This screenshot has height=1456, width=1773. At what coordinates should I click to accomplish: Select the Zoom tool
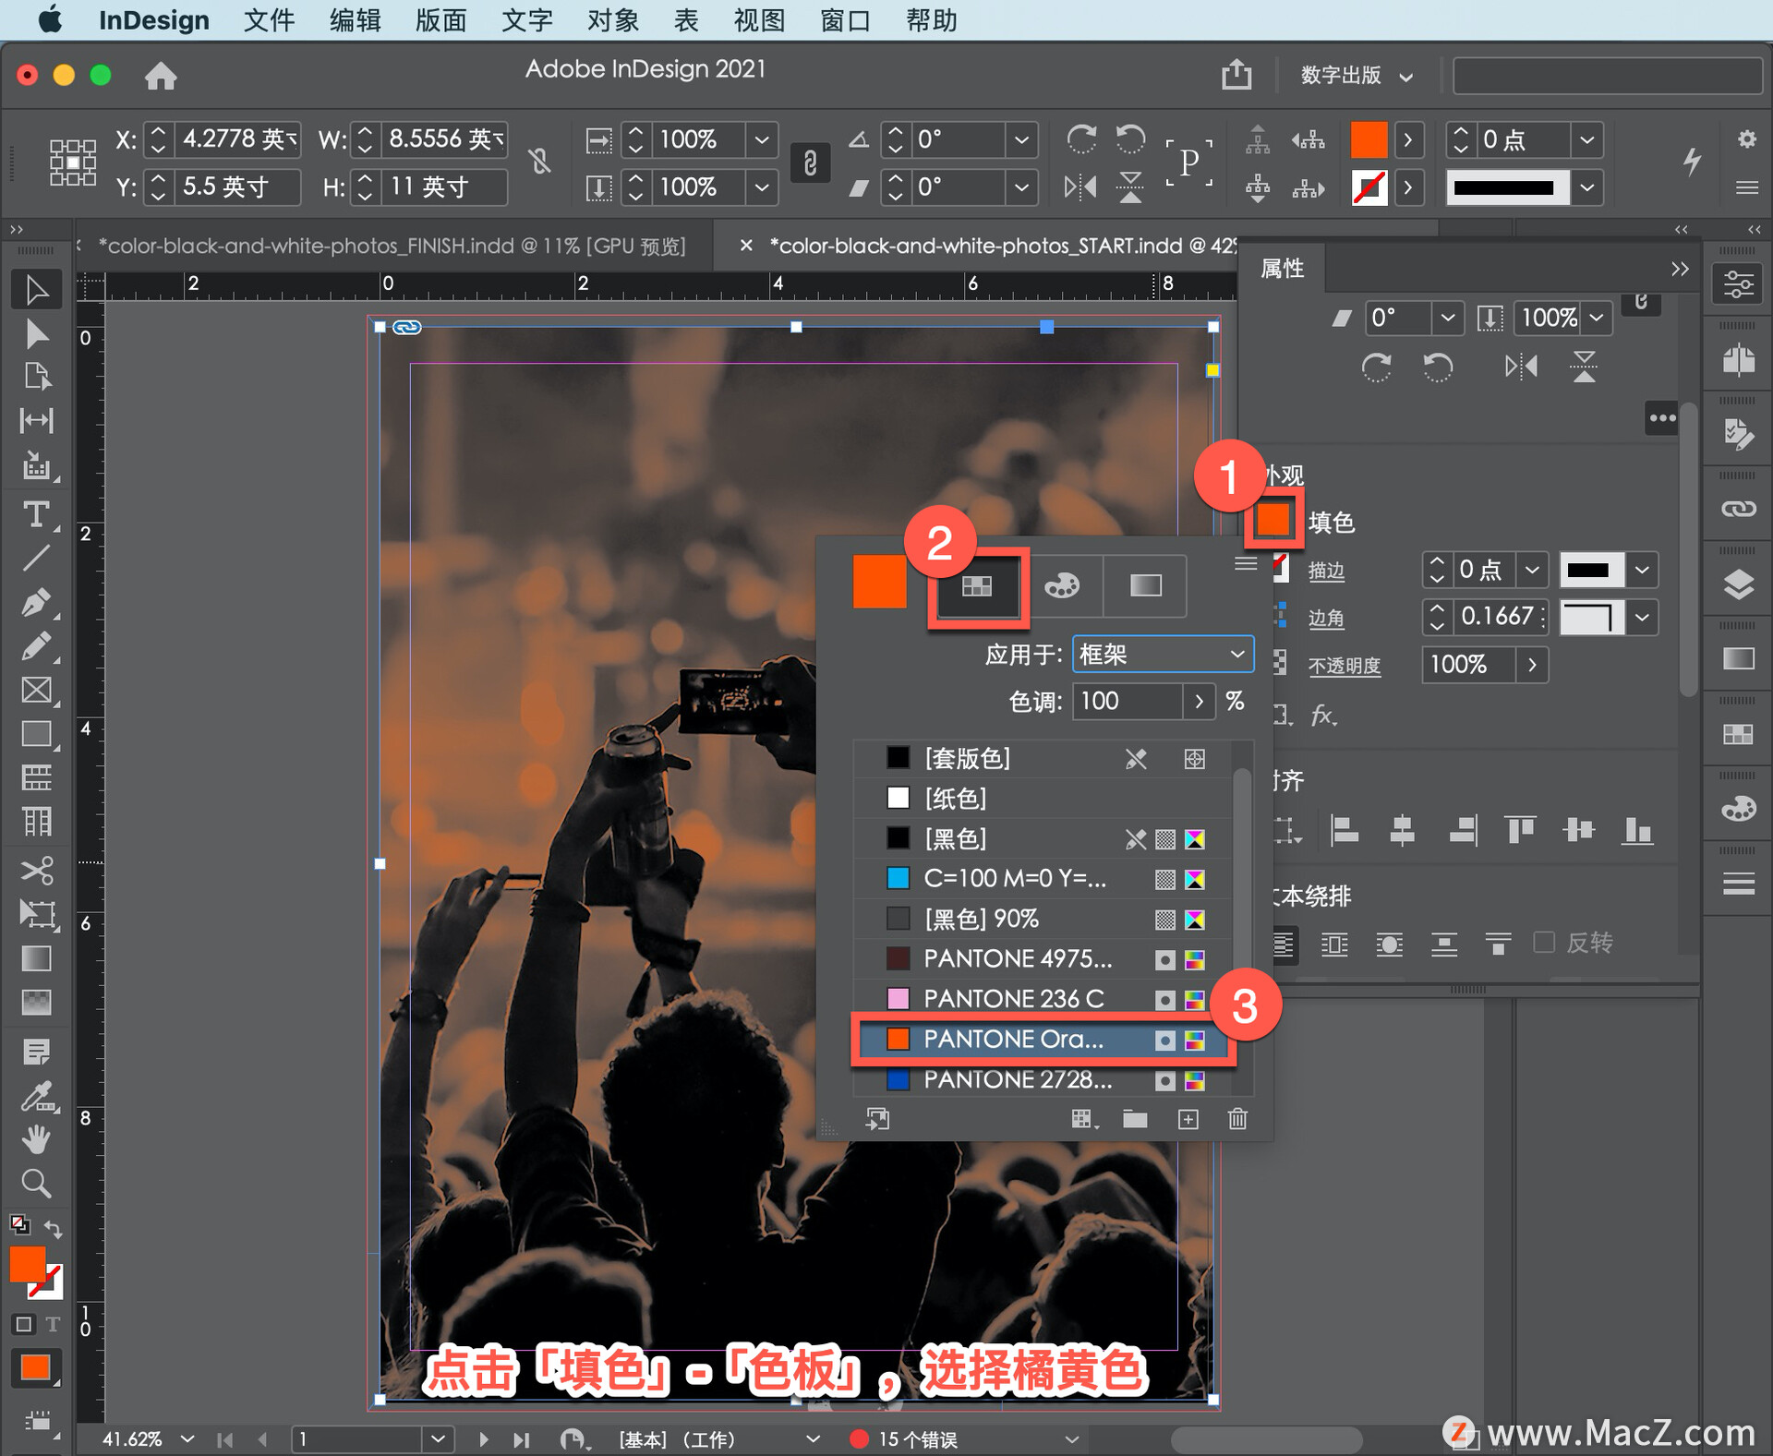pyautogui.click(x=36, y=1184)
